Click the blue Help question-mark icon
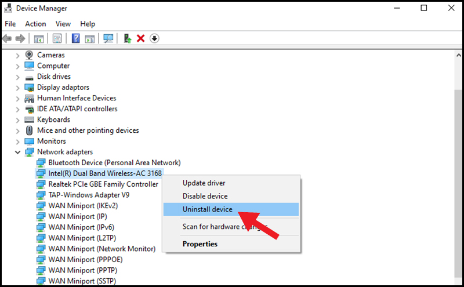Image resolution: width=464 pixels, height=287 pixels. point(76,38)
